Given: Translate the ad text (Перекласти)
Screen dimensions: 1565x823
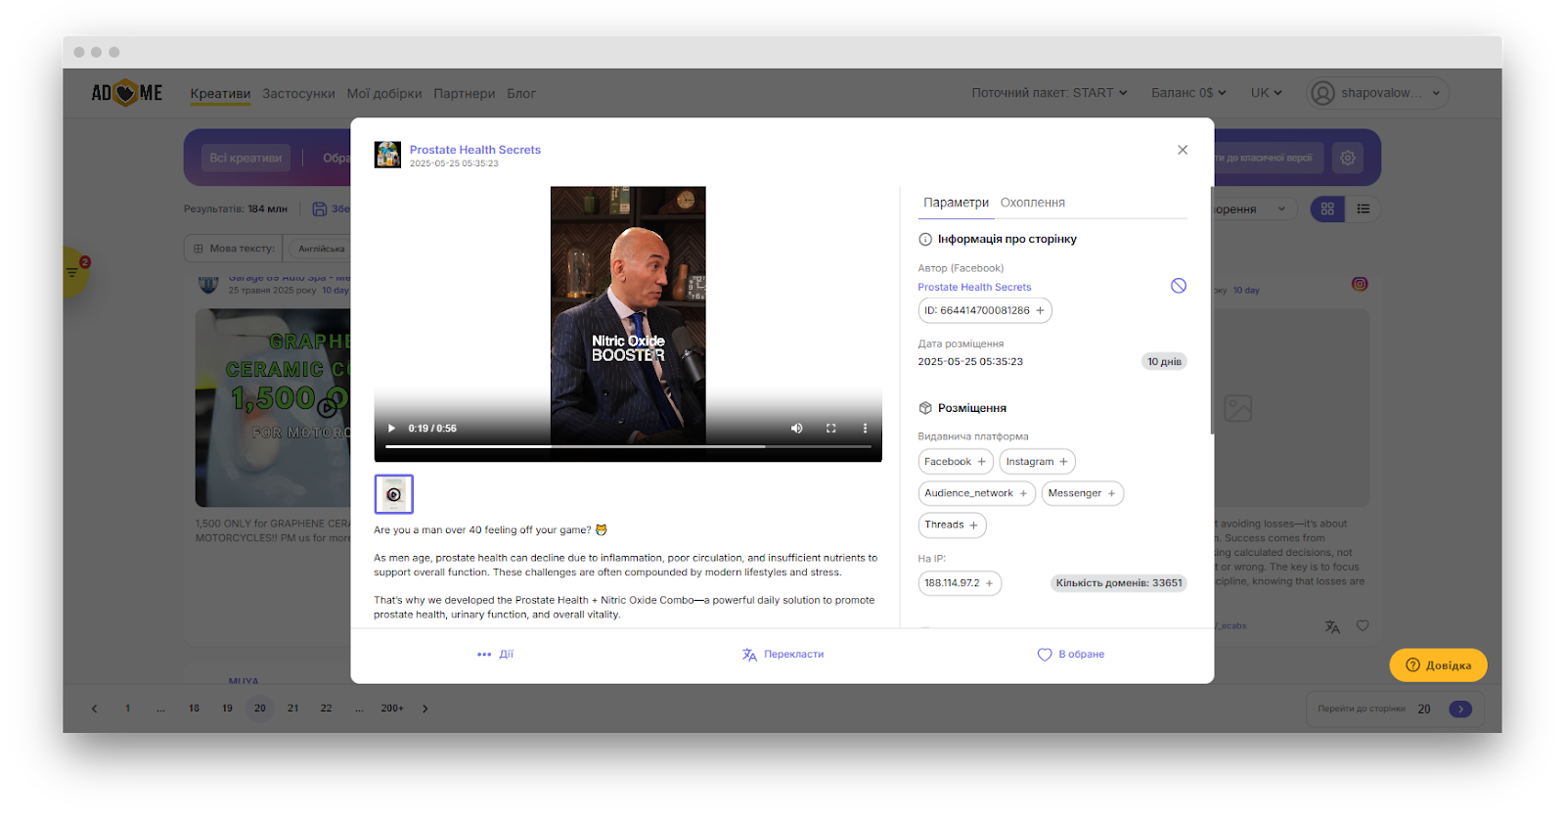Looking at the screenshot, I should point(782,655).
